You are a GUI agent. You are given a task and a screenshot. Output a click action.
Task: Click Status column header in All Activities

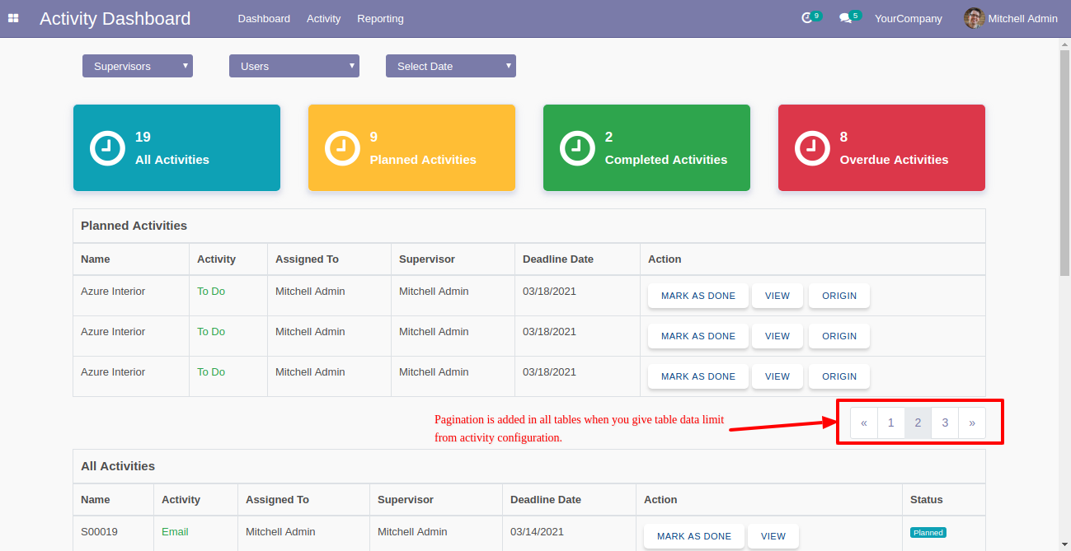click(x=927, y=499)
